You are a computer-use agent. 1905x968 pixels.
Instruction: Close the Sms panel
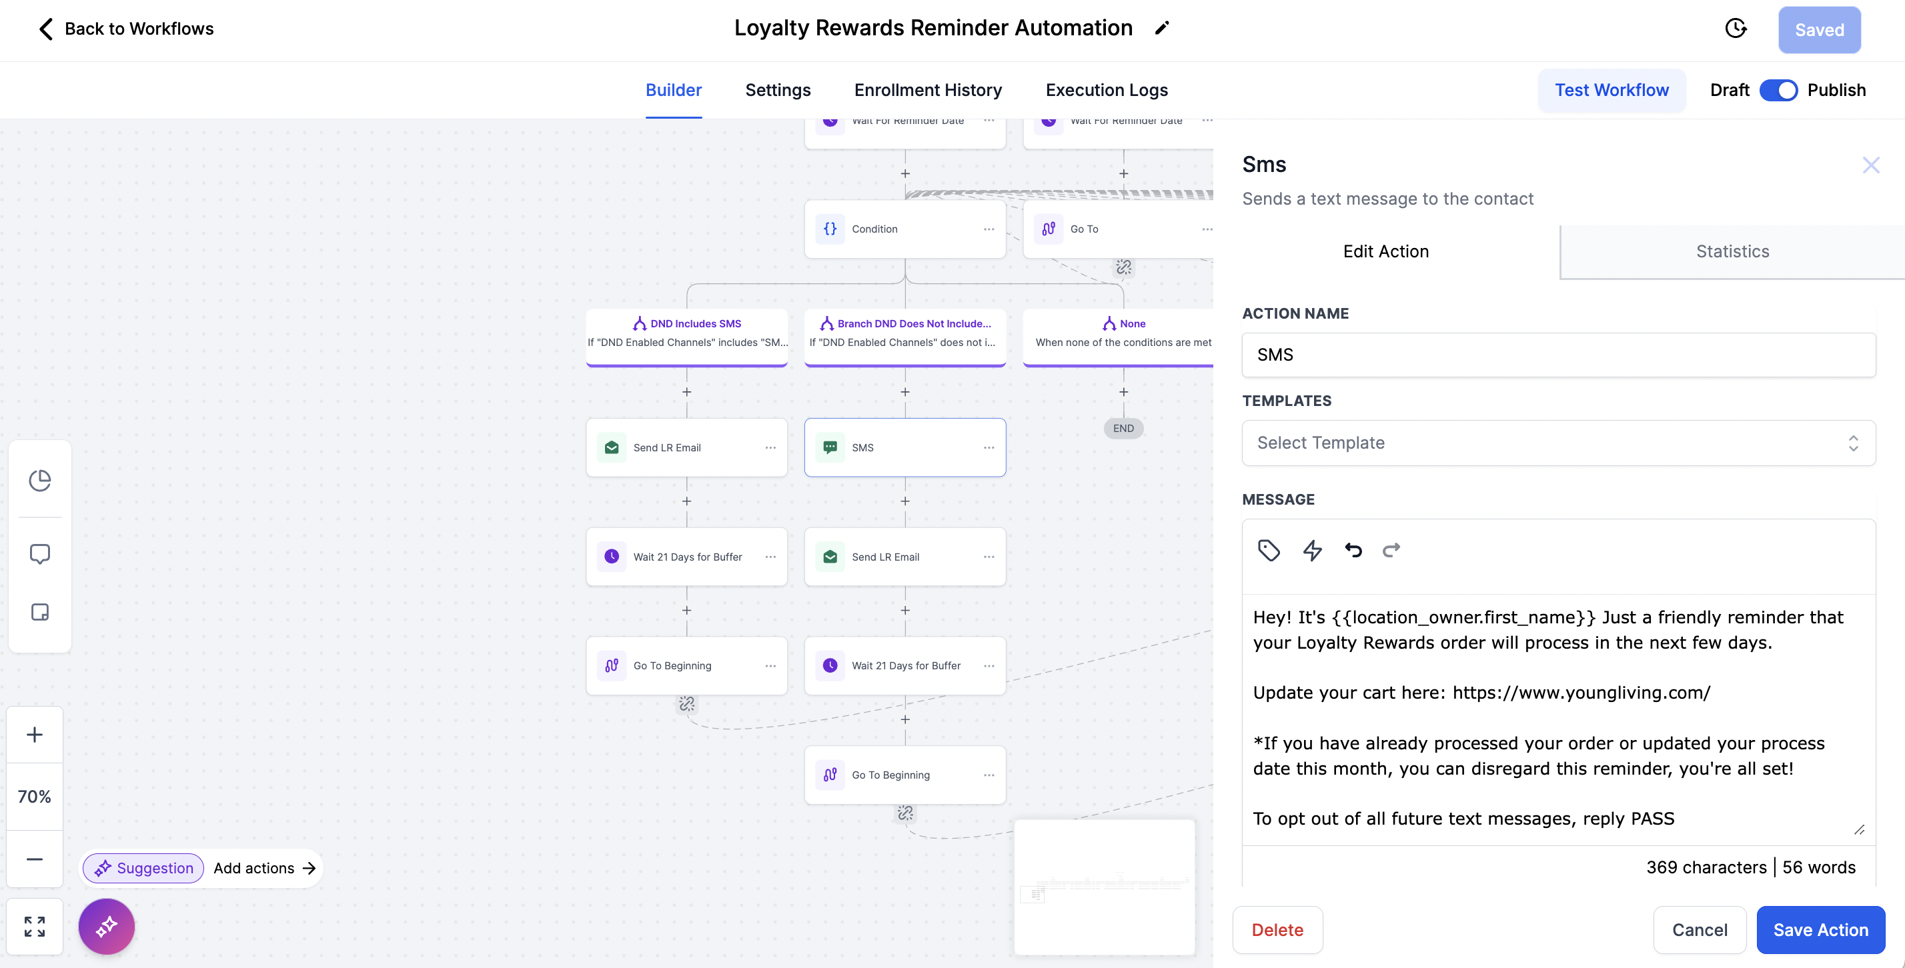[x=1870, y=165]
